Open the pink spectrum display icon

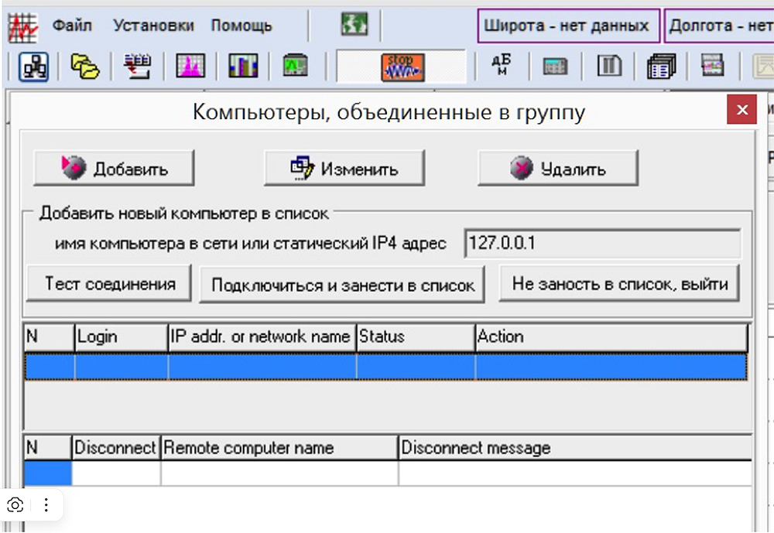pos(191,66)
